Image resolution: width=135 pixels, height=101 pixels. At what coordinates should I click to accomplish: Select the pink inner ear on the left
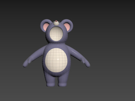46,27
